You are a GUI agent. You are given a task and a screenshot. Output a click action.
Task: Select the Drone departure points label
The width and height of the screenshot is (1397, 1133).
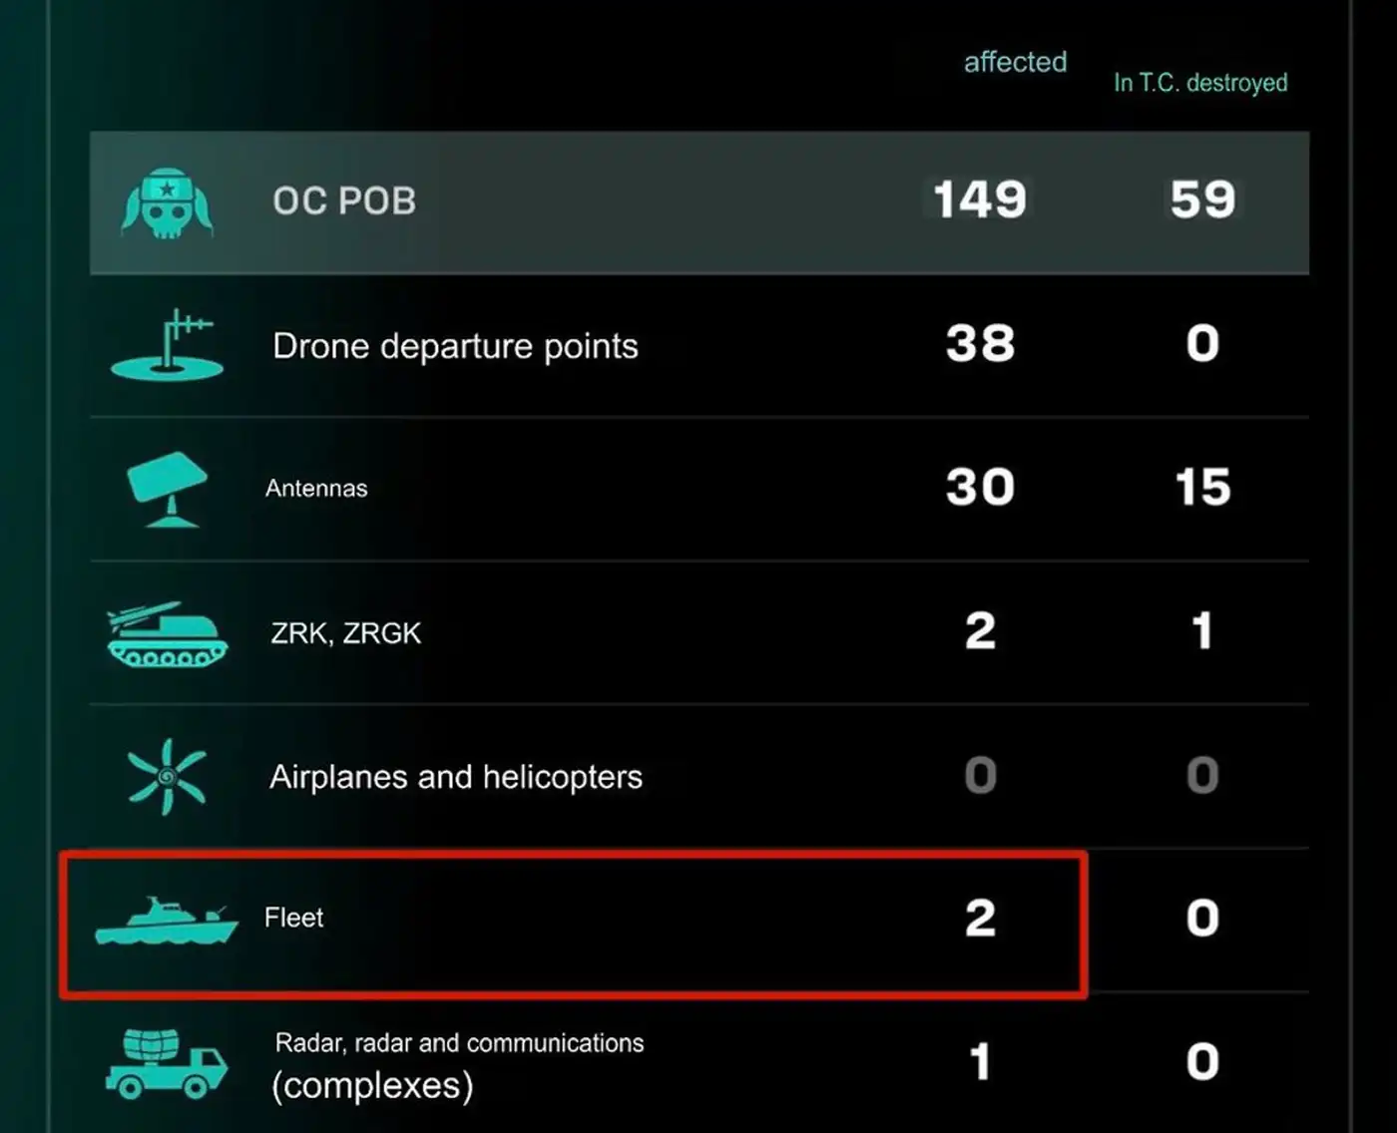coord(455,346)
